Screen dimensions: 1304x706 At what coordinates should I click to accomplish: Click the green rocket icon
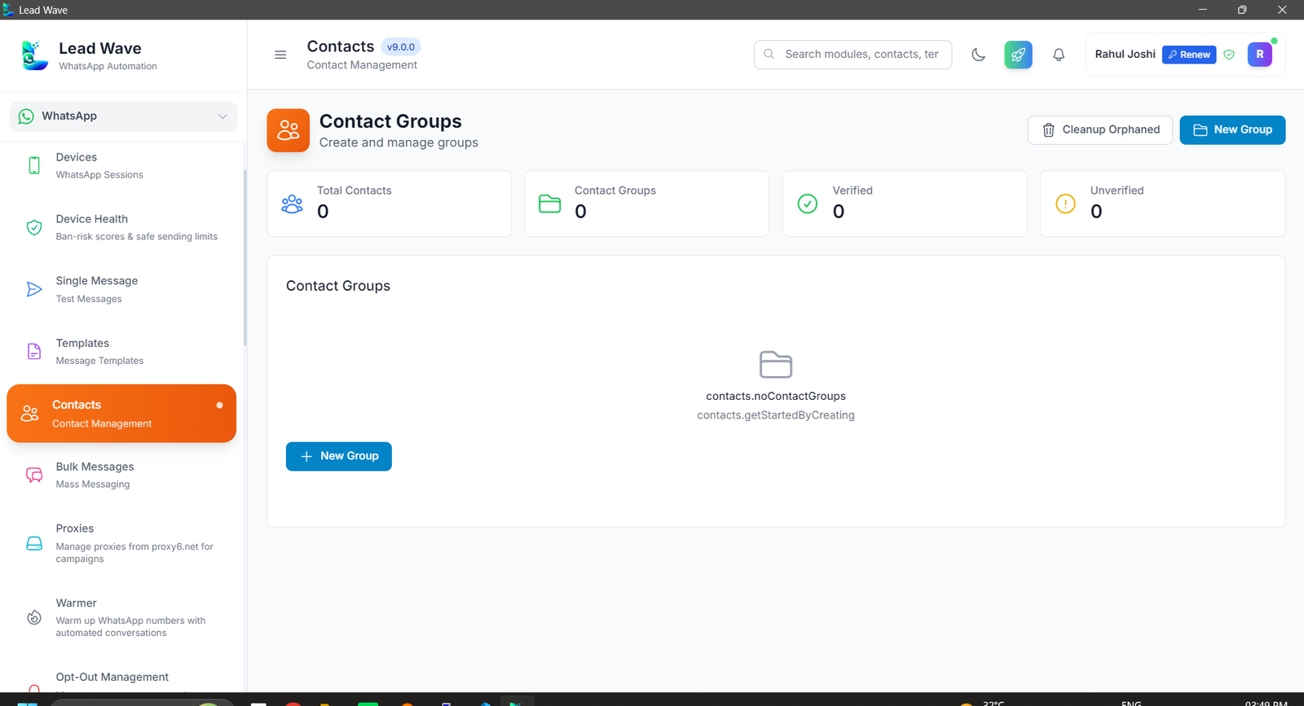pyautogui.click(x=1018, y=55)
